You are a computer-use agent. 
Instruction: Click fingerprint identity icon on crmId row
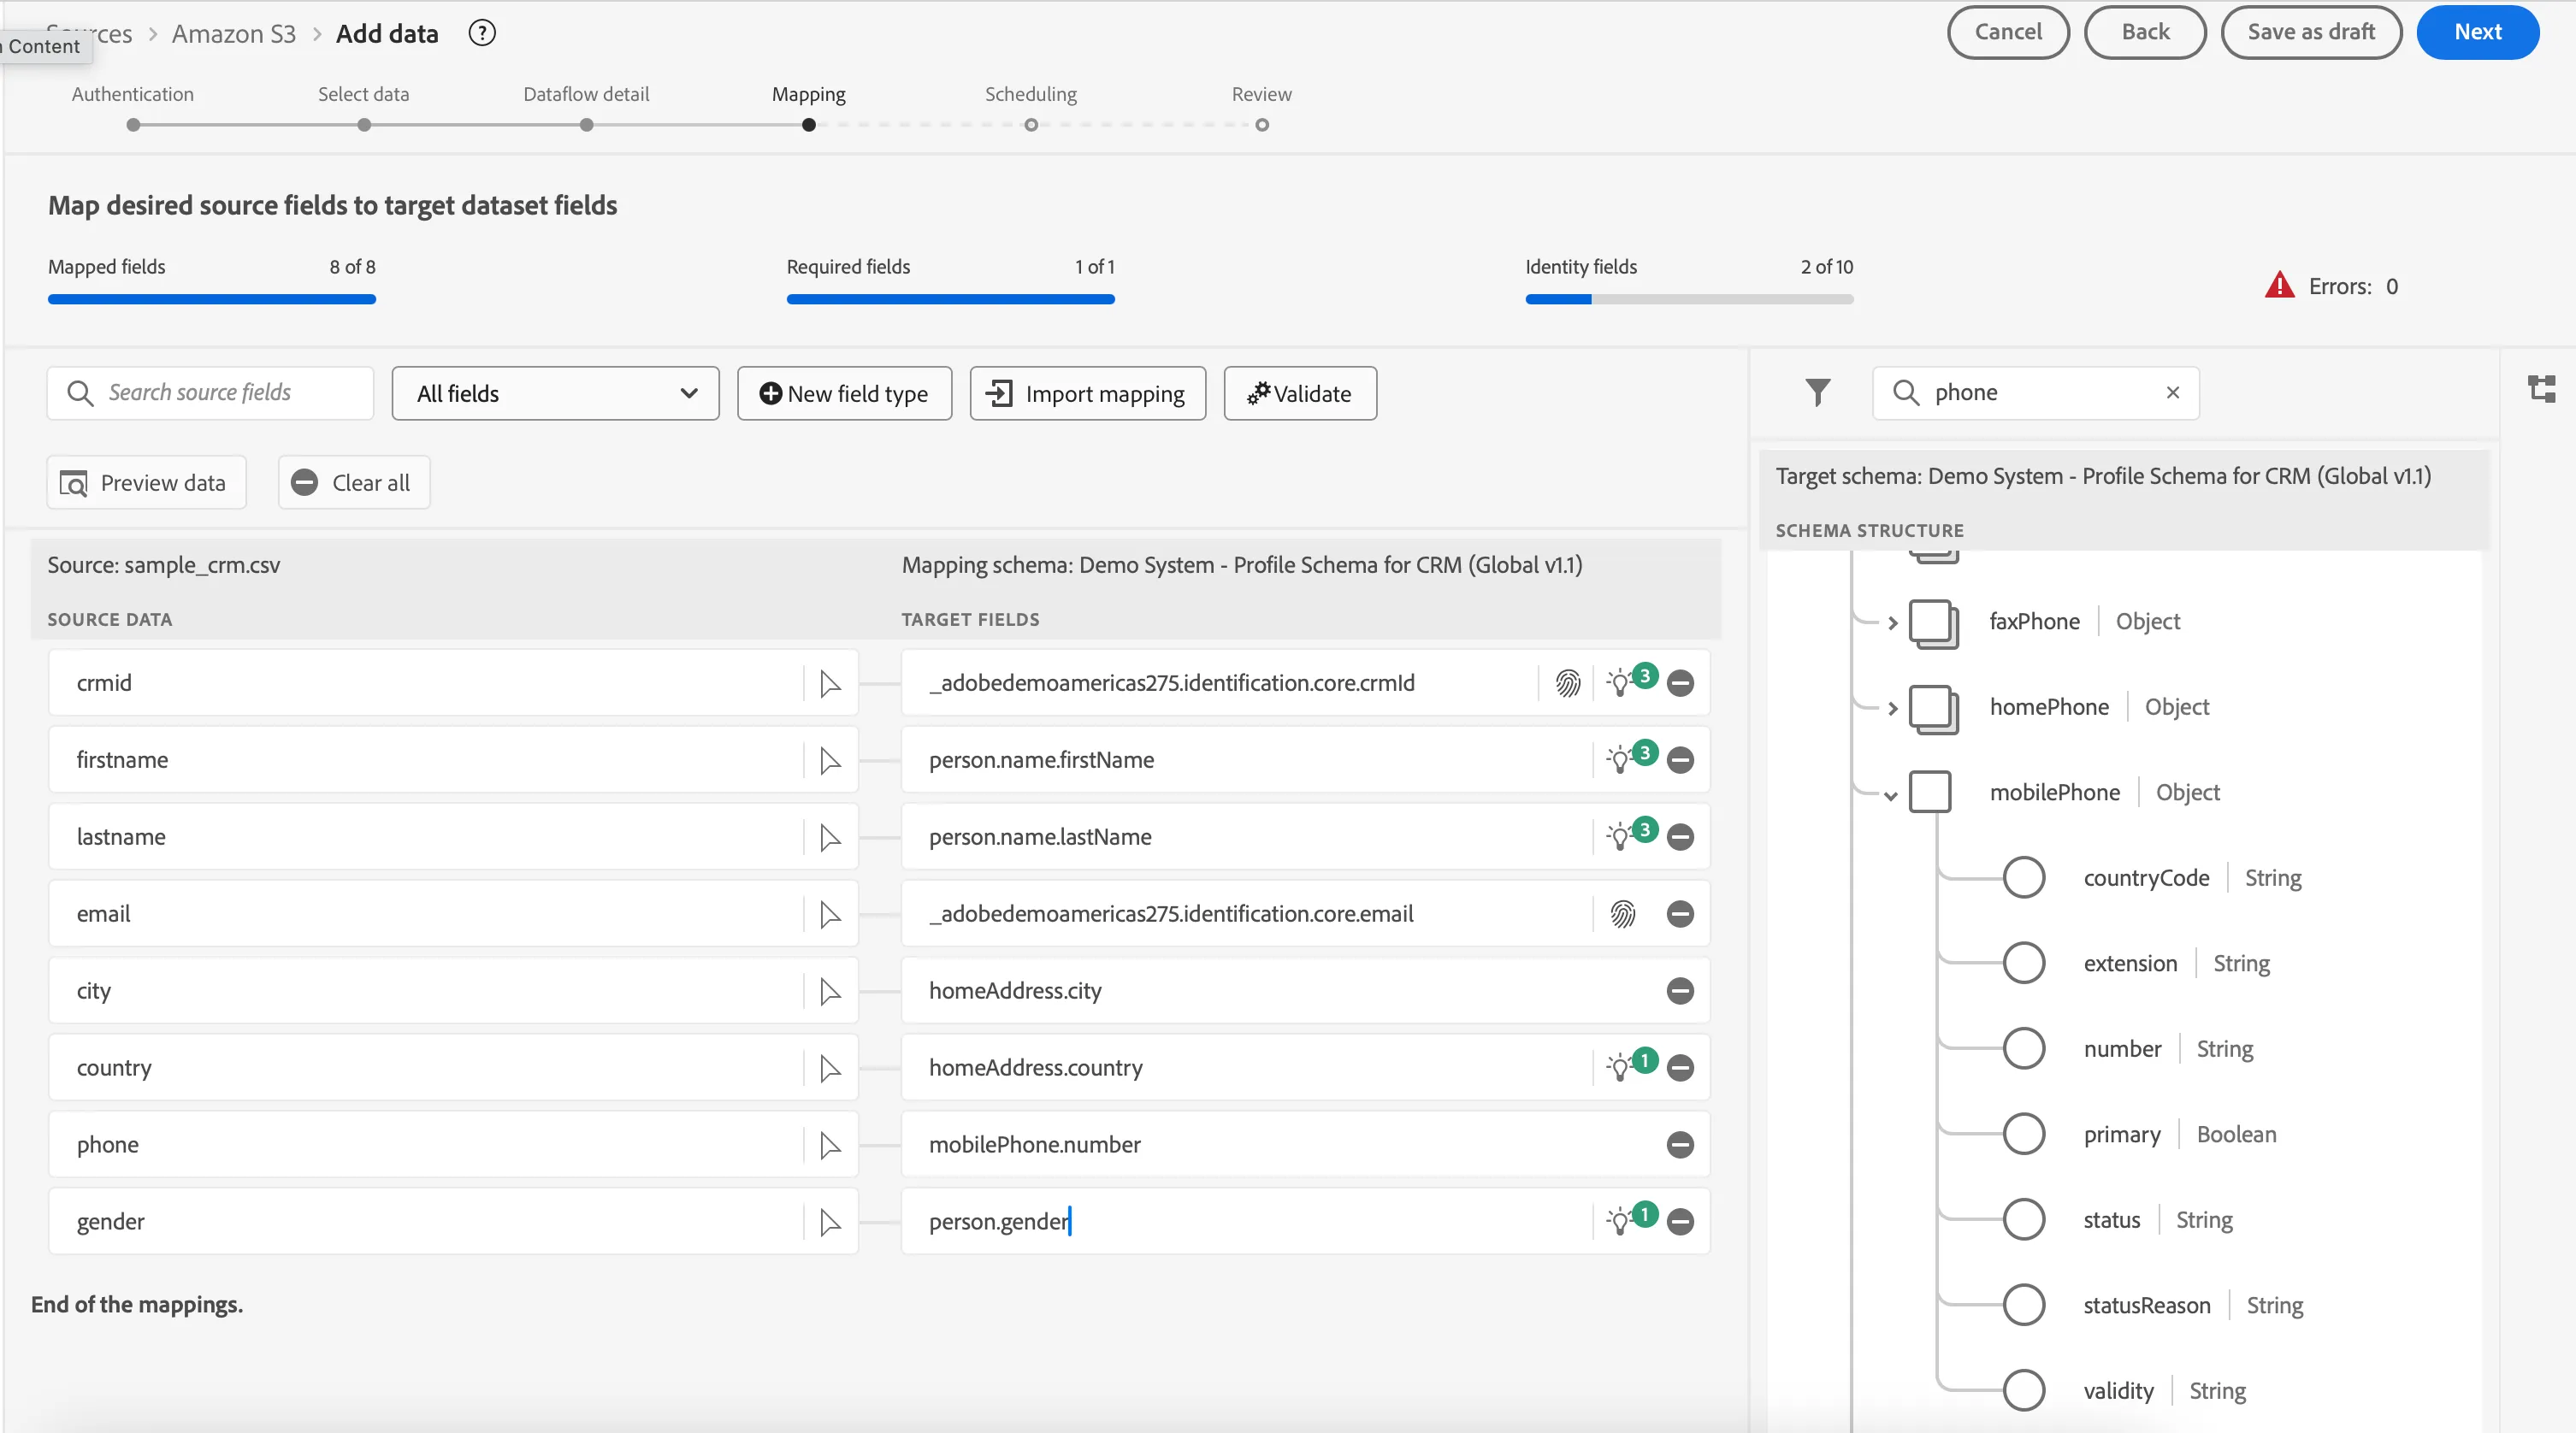1568,683
